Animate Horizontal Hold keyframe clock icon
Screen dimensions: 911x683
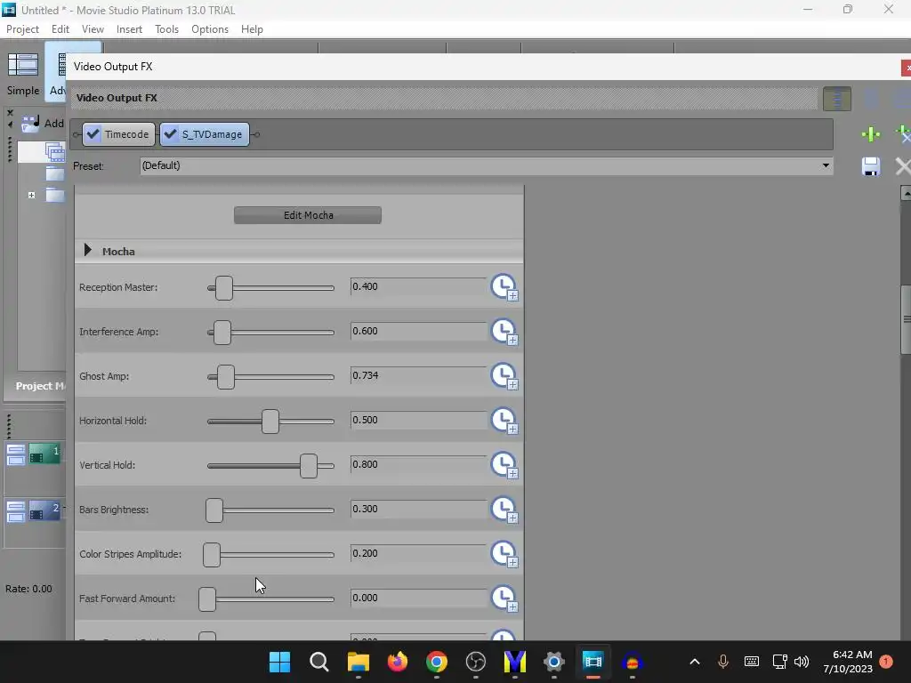pyautogui.click(x=504, y=421)
